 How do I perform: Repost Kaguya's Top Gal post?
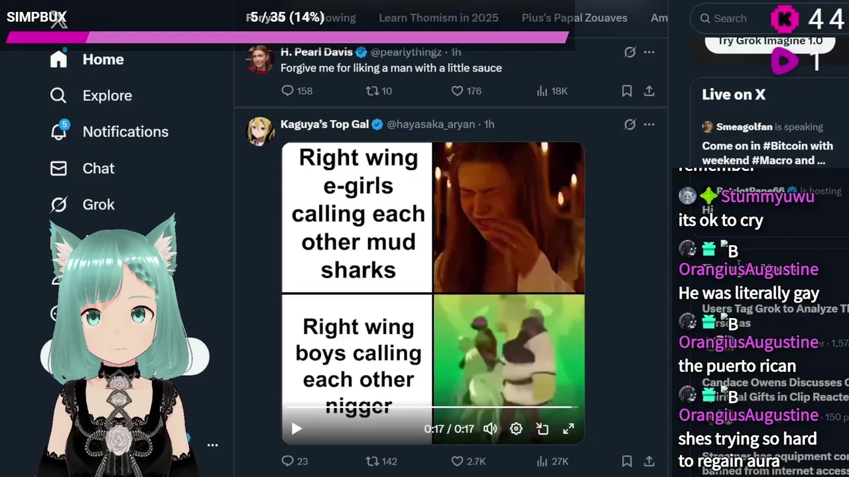click(373, 461)
